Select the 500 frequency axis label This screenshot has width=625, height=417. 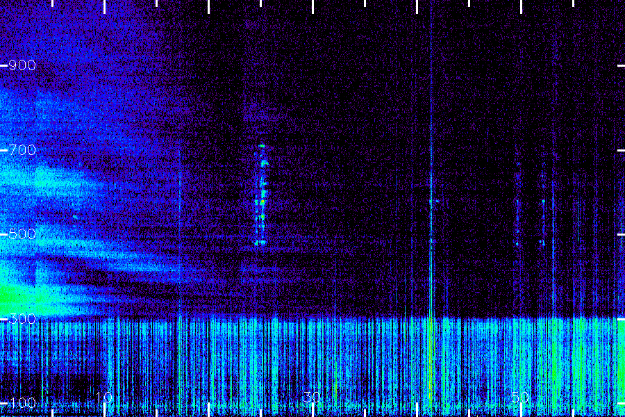pos(22,234)
